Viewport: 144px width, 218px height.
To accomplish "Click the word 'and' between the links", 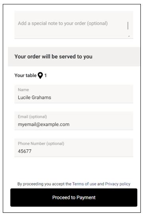I will (101, 184).
